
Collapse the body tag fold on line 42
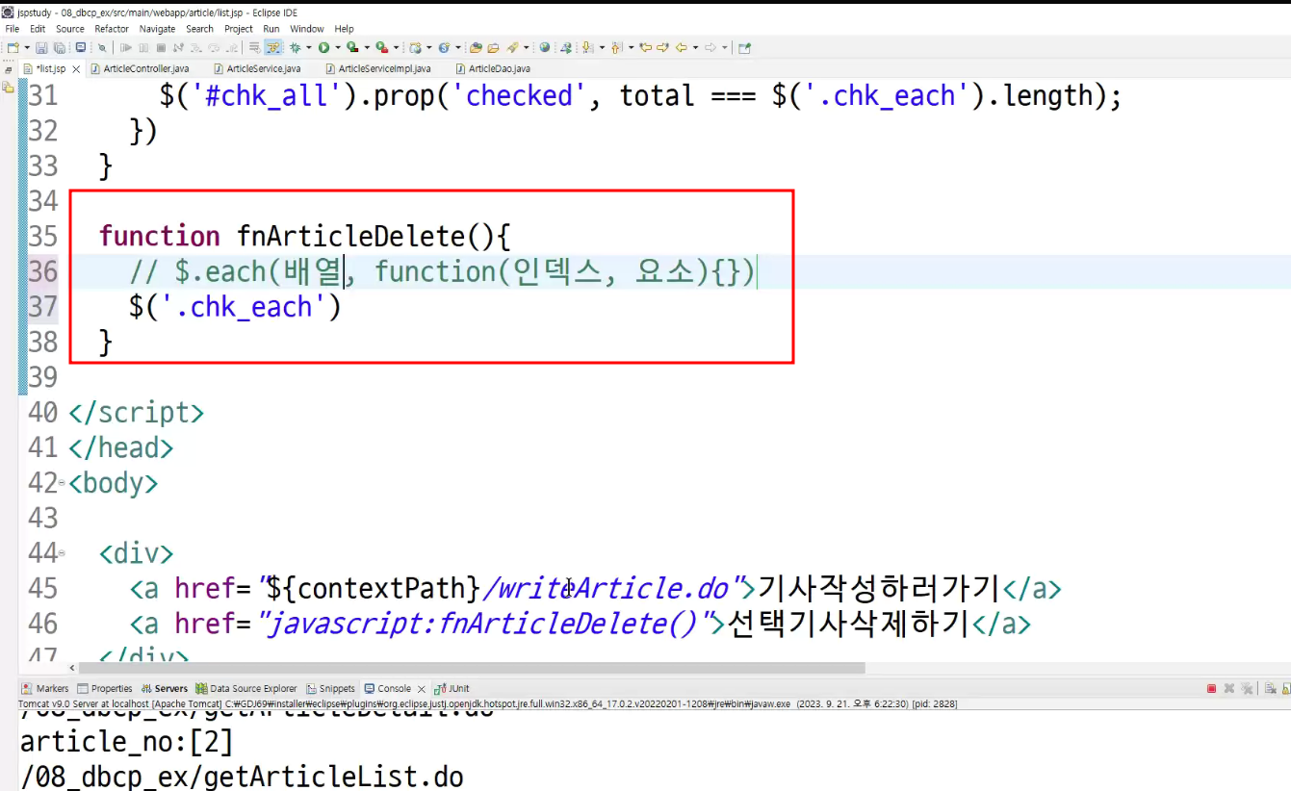point(63,483)
